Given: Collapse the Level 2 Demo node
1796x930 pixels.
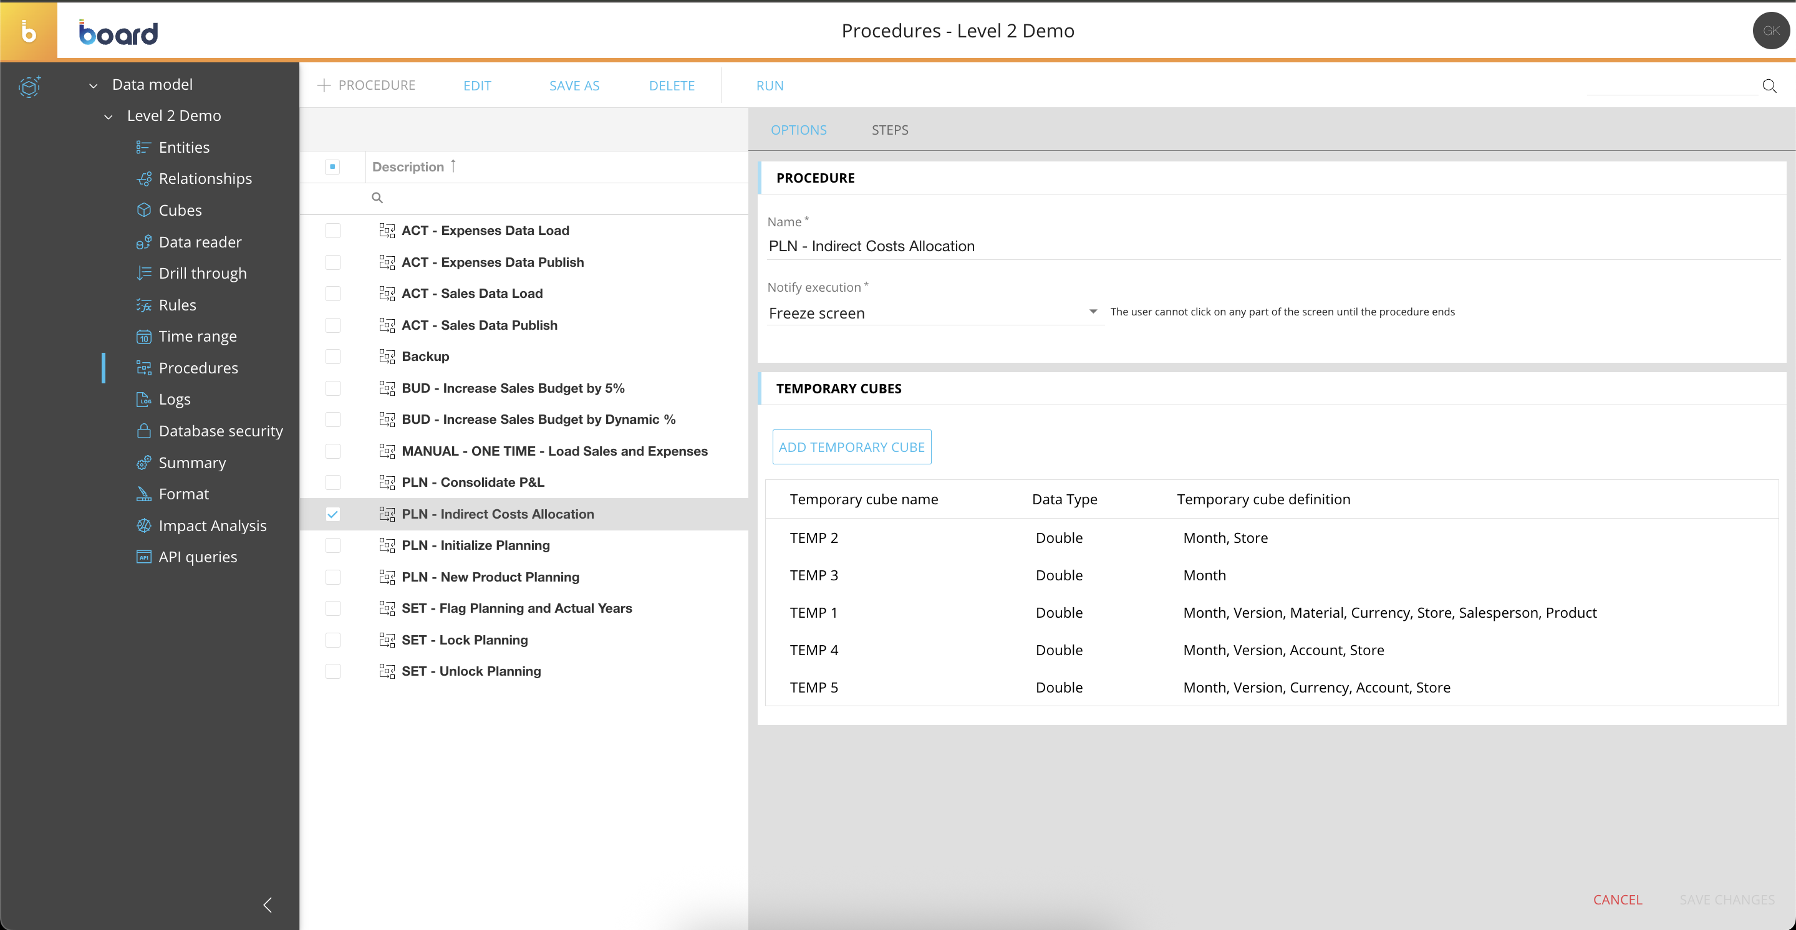Looking at the screenshot, I should coord(108,117).
